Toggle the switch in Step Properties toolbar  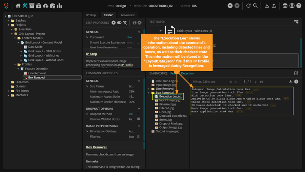119,23
